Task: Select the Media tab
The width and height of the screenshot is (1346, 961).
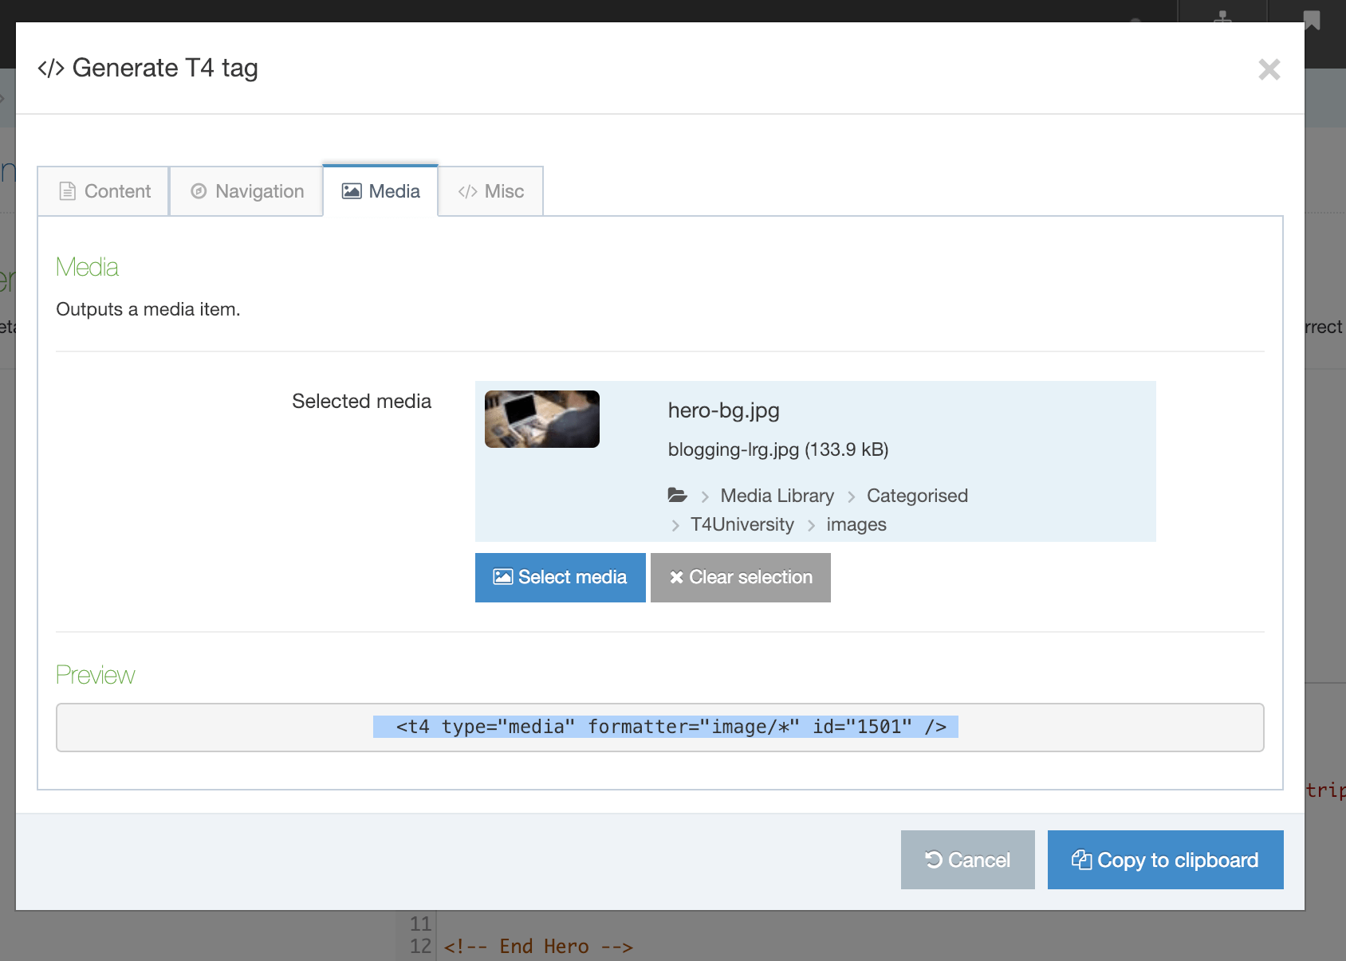Action: point(380,191)
